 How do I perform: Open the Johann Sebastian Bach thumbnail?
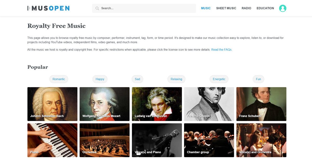coord(52,104)
